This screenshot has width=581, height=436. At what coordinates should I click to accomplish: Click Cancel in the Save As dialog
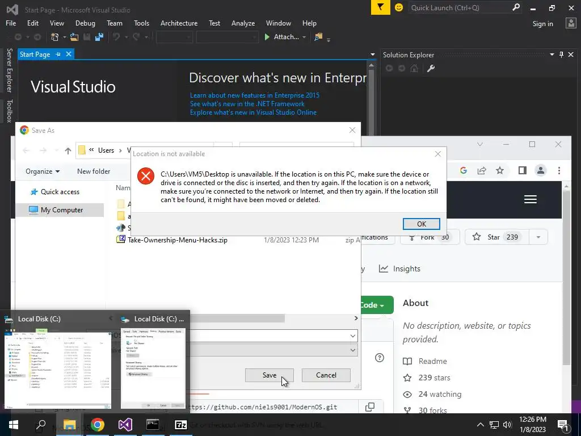point(326,375)
